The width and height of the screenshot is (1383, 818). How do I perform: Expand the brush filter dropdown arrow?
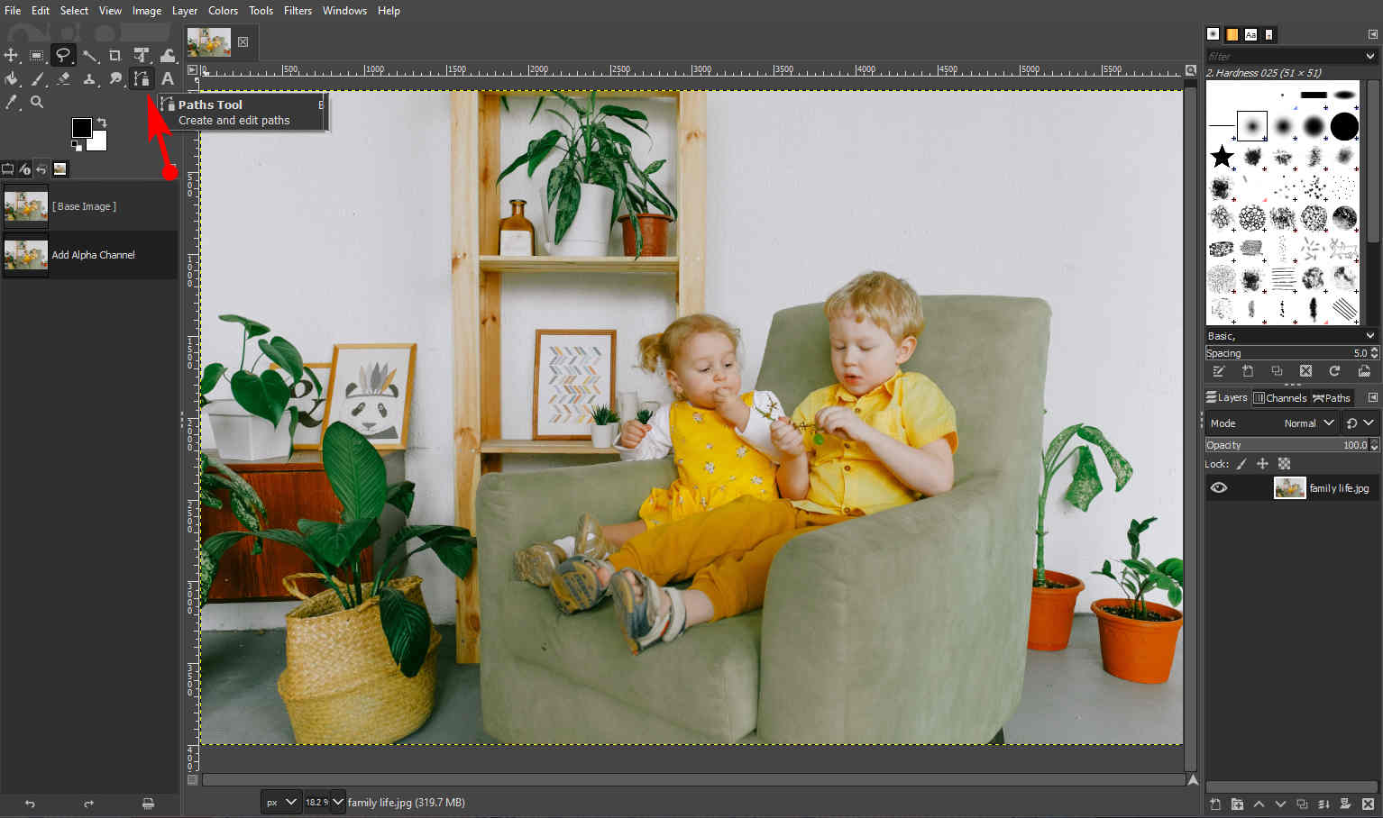tap(1369, 56)
